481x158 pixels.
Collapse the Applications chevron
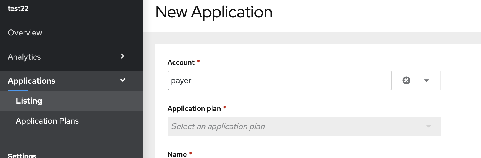pyautogui.click(x=123, y=80)
